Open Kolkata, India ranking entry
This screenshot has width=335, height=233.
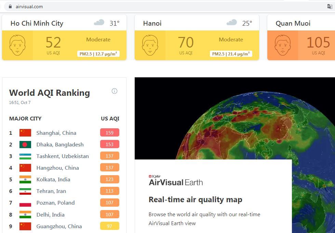coord(53,180)
